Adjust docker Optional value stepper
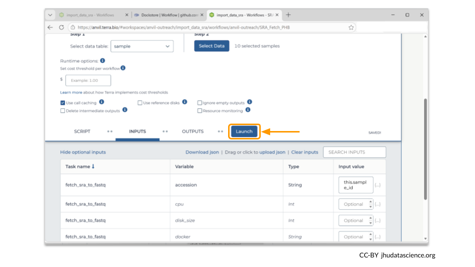The image size is (475, 267). (371, 237)
